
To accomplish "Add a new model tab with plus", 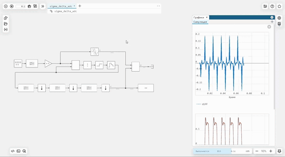I will point(80,6).
